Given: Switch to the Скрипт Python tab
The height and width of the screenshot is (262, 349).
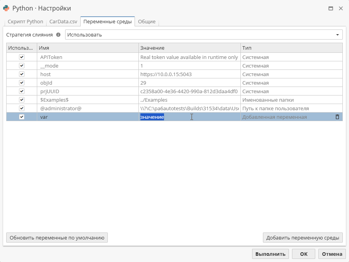Looking at the screenshot, I should [25, 22].
